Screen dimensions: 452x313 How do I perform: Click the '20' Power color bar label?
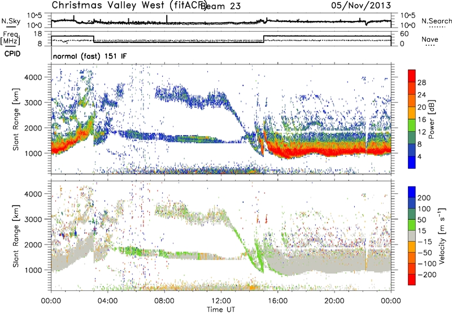[x=421, y=107]
